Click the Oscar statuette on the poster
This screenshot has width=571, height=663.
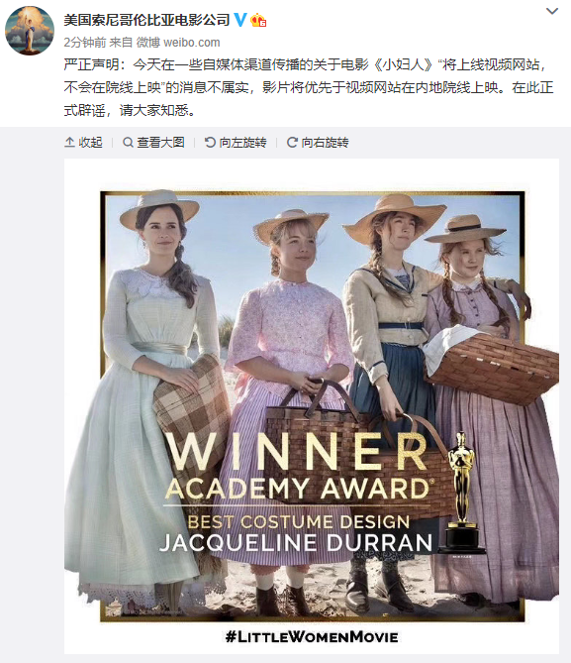point(462,492)
